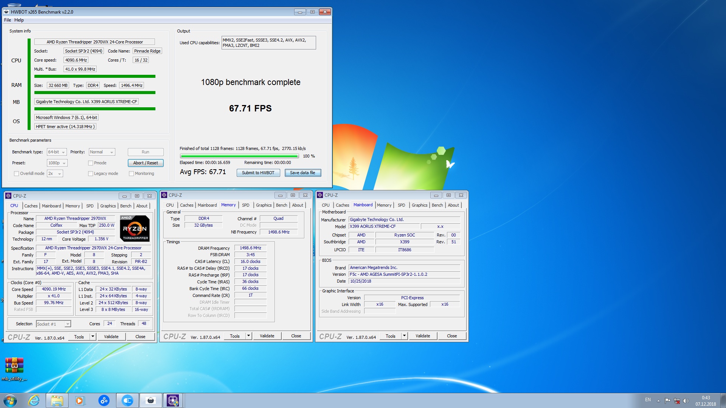The width and height of the screenshot is (726, 408).
Task: Open the Preset 1080p dropdown
Action: pyautogui.click(x=57, y=163)
